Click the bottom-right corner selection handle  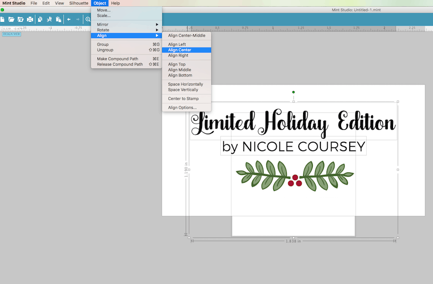click(398, 238)
